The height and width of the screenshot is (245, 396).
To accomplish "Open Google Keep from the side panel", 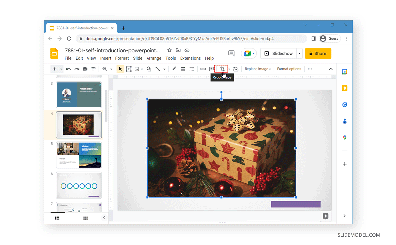I will coord(345,88).
